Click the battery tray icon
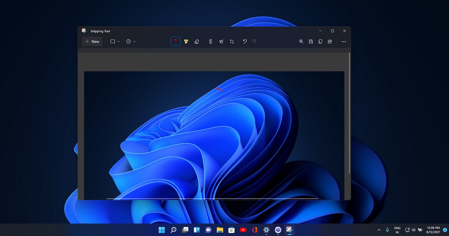 tap(420, 230)
